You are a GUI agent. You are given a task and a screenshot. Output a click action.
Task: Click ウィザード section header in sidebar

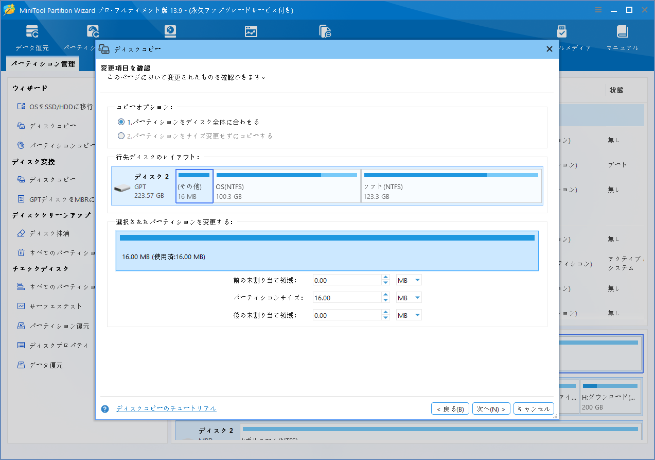pyautogui.click(x=30, y=89)
